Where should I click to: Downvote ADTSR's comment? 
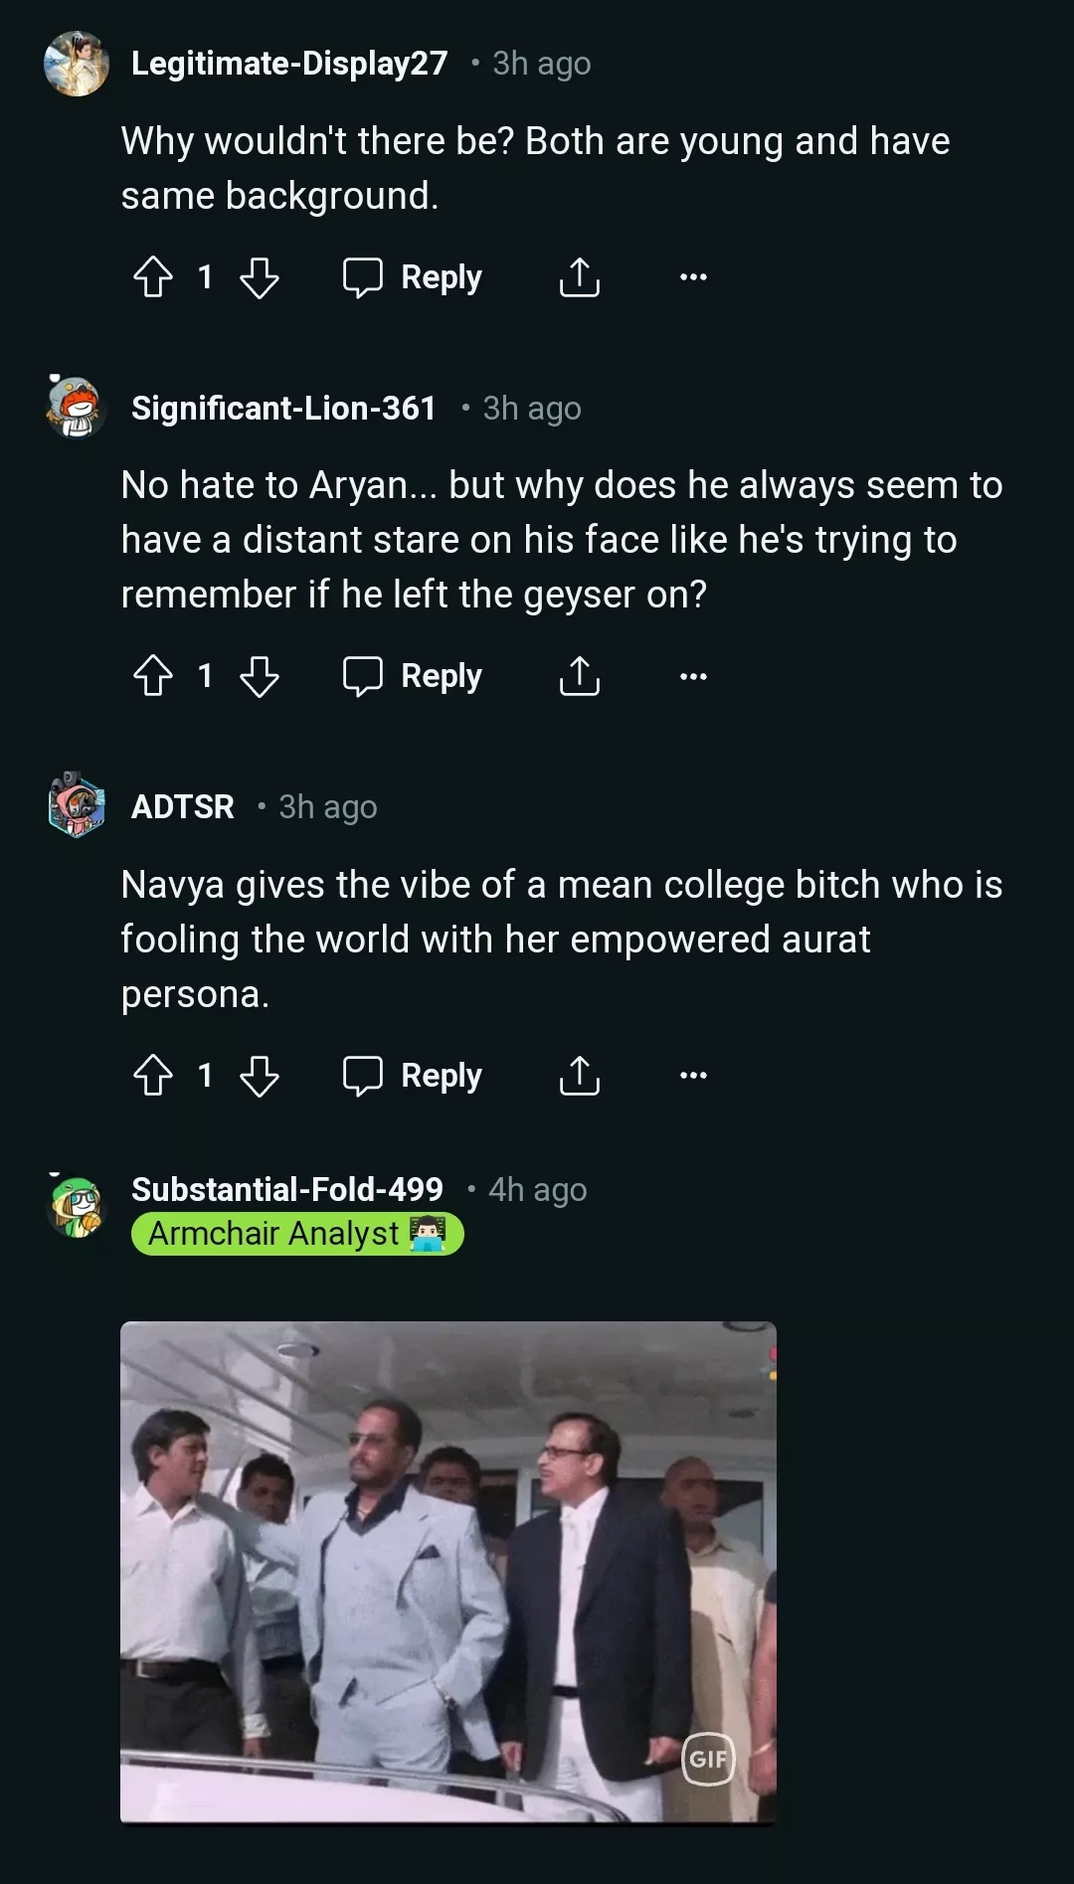point(260,1075)
